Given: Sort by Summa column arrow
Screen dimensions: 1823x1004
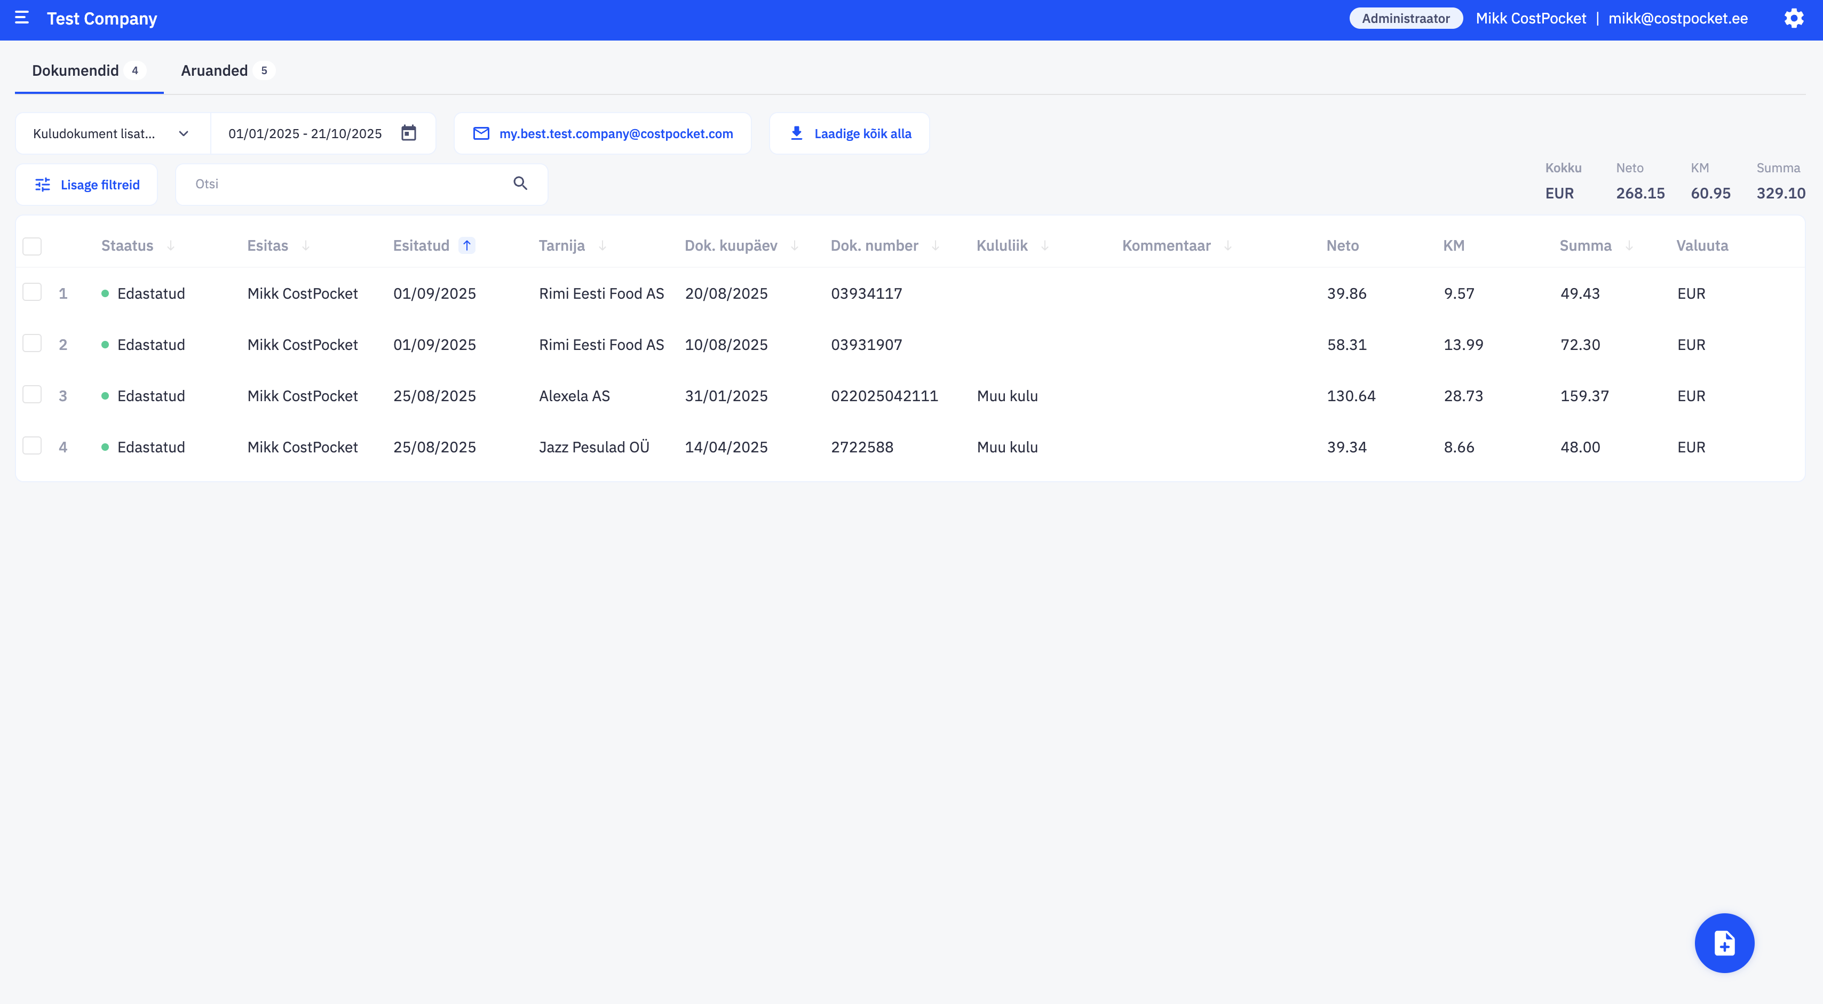Looking at the screenshot, I should tap(1629, 245).
